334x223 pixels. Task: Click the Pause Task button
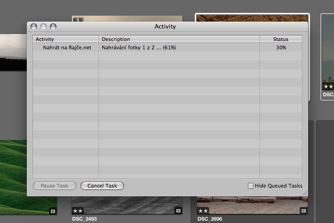pyautogui.click(x=55, y=186)
